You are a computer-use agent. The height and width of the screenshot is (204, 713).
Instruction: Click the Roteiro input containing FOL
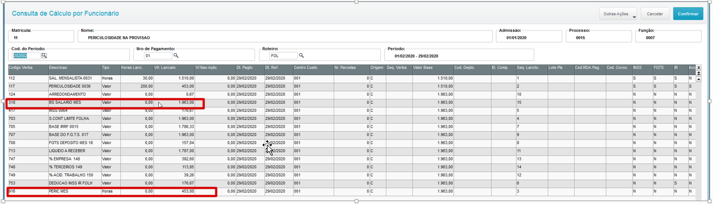(x=284, y=56)
